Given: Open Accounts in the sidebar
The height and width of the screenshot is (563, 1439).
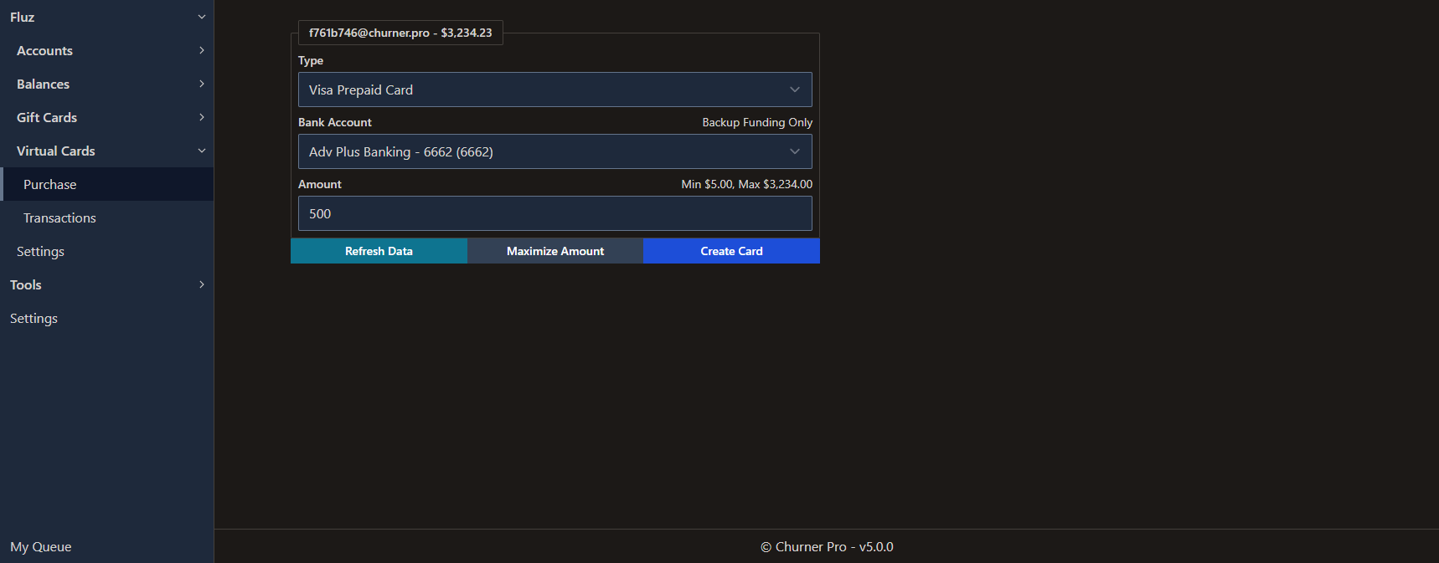Looking at the screenshot, I should tap(45, 51).
